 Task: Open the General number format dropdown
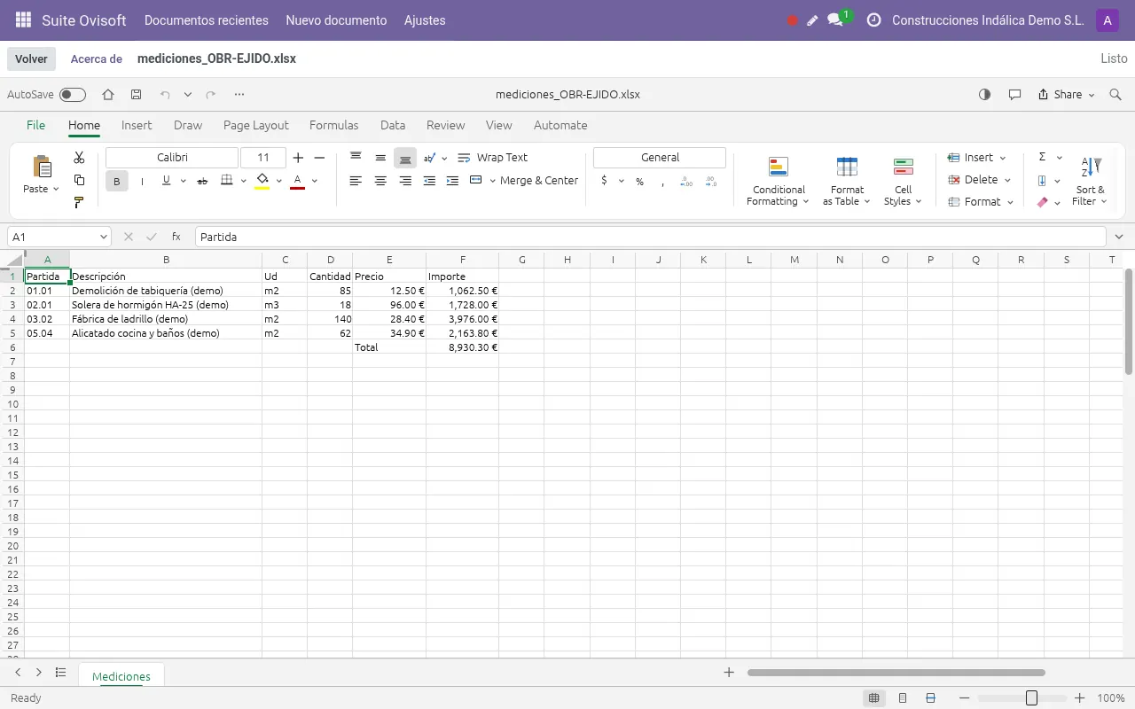click(660, 158)
